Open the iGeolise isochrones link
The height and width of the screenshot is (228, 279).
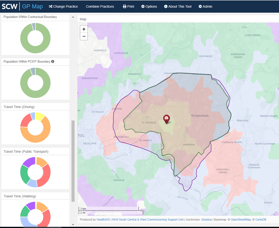(x=206, y=220)
